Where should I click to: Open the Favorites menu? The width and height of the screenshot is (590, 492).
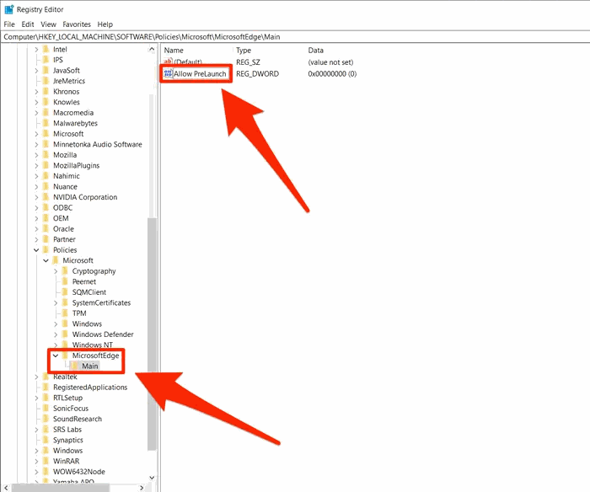77,24
